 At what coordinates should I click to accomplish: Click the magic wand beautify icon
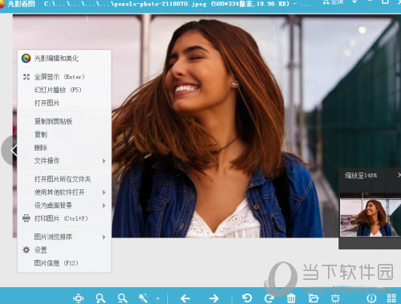(x=143, y=298)
